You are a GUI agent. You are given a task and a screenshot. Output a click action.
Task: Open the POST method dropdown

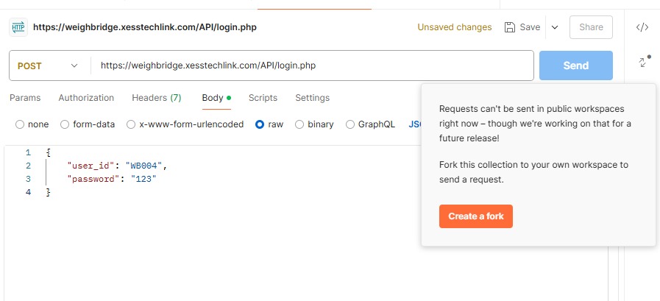click(47, 65)
